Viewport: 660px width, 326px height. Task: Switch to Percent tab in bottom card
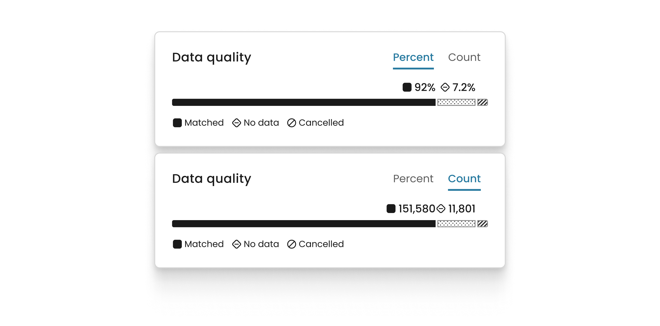[413, 179]
